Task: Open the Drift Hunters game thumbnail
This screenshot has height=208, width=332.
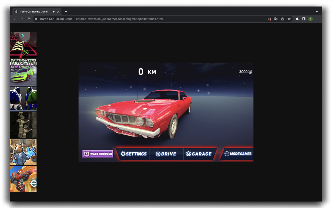Action: pos(23,72)
